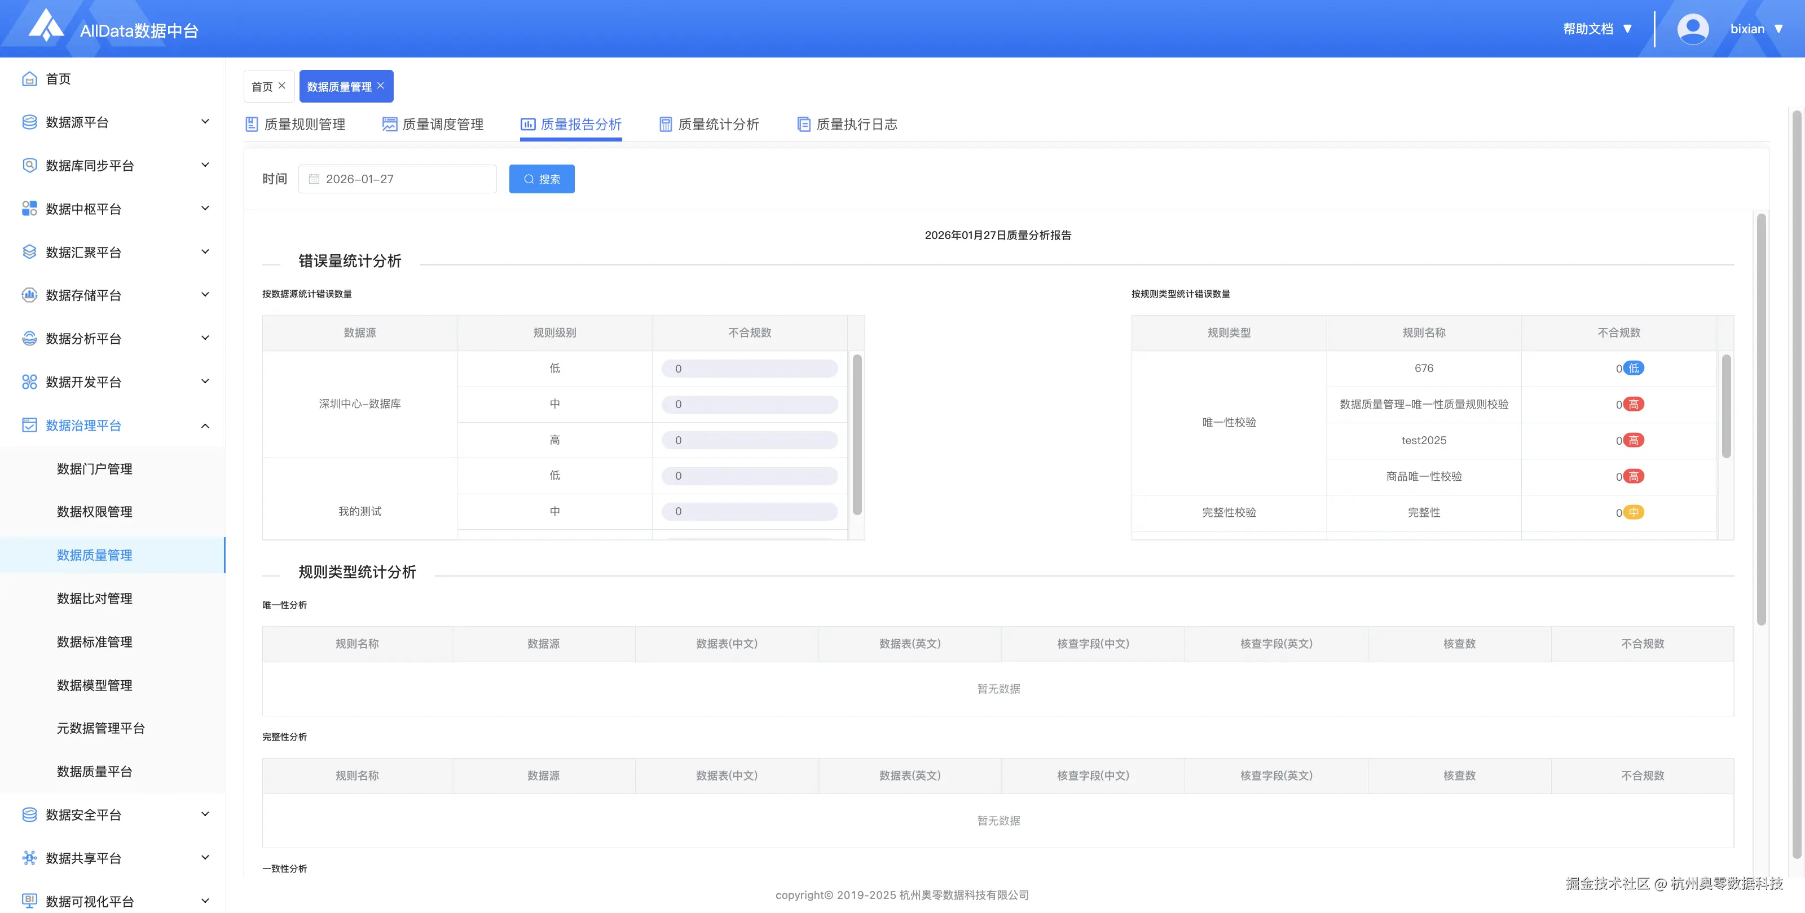The width and height of the screenshot is (1805, 913).
Task: Open 数据标准管理 in the sidebar
Action: [95, 642]
